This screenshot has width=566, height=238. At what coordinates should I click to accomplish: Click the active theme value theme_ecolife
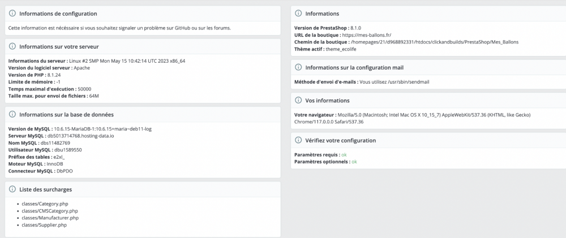[x=341, y=49]
